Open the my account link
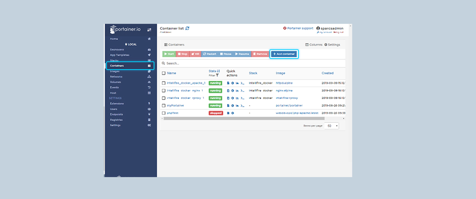476x199 pixels. (x=324, y=32)
